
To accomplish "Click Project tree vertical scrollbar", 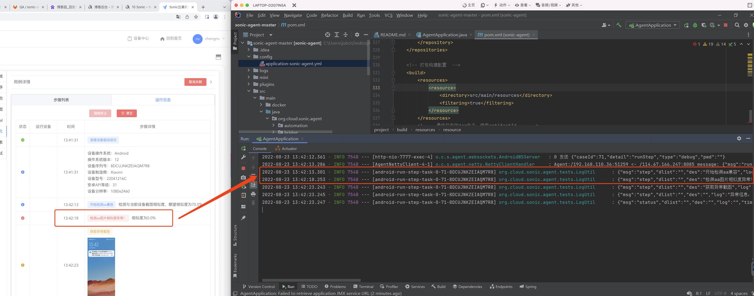I will pos(368,57).
